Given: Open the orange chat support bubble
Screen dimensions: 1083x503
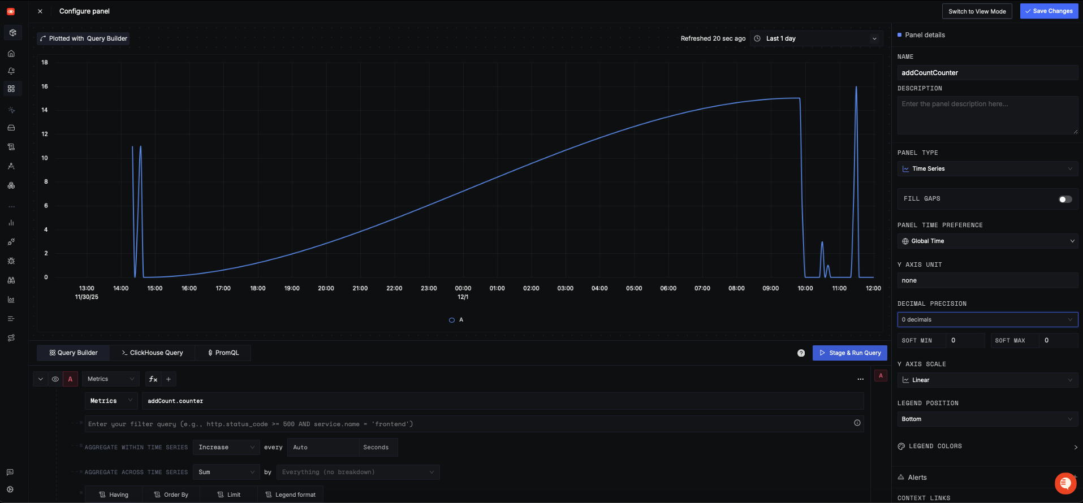Looking at the screenshot, I should pyautogui.click(x=1065, y=483).
